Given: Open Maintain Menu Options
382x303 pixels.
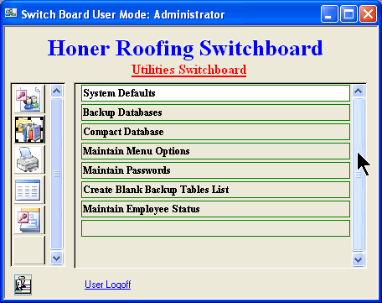Looking at the screenshot, I should pyautogui.click(x=215, y=151).
